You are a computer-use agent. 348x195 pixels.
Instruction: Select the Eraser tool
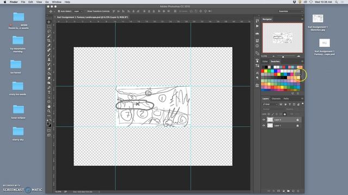pyautogui.click(x=49, y=69)
